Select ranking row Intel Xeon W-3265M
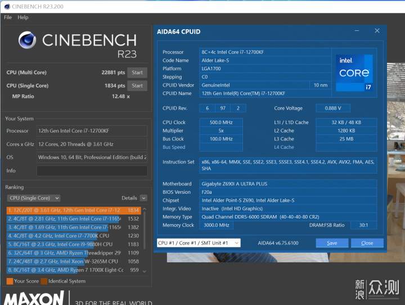This screenshot has height=305, width=405. [74, 261]
